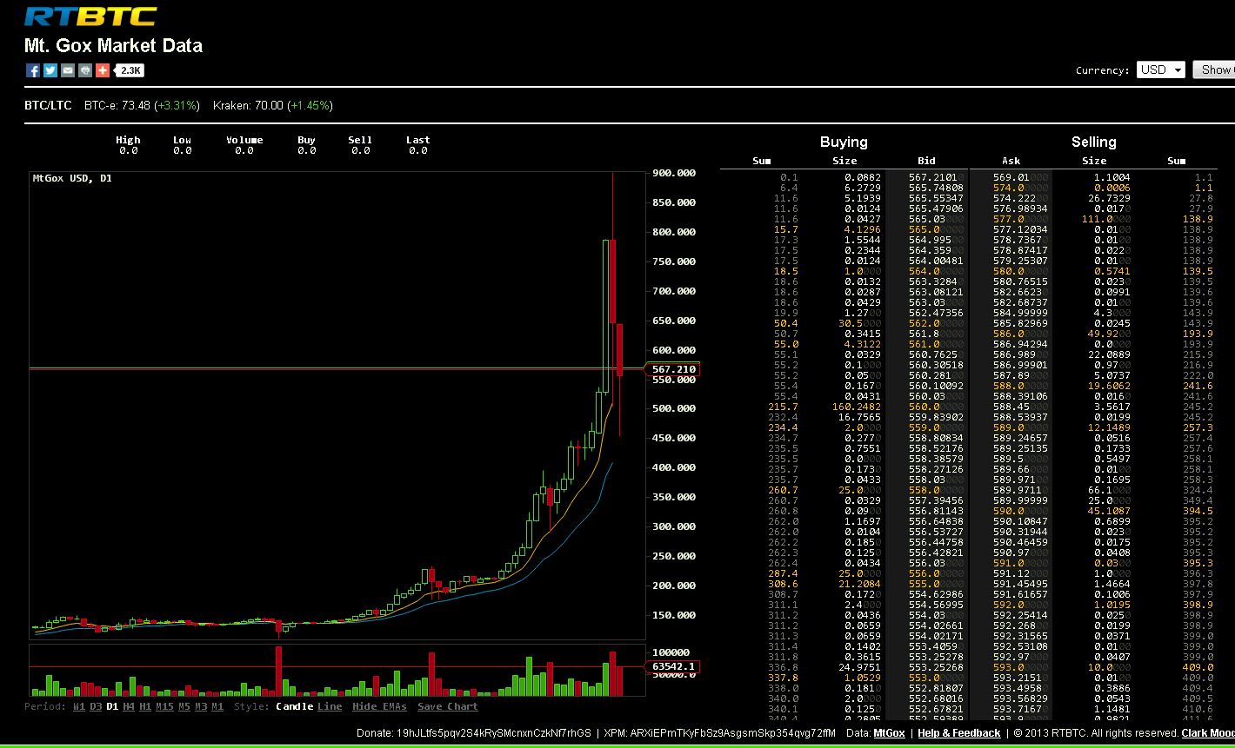
Task: Open more sharing options plus icon
Action: [x=102, y=70]
